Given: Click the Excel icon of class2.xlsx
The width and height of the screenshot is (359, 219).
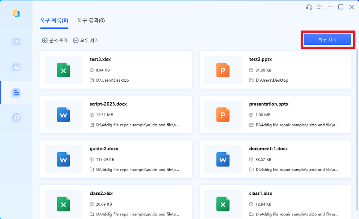Looking at the screenshot, I should pos(63,204).
